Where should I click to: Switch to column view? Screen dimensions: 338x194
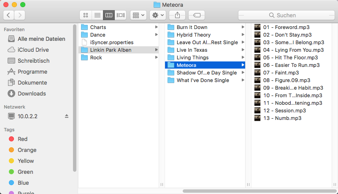(x=109, y=15)
